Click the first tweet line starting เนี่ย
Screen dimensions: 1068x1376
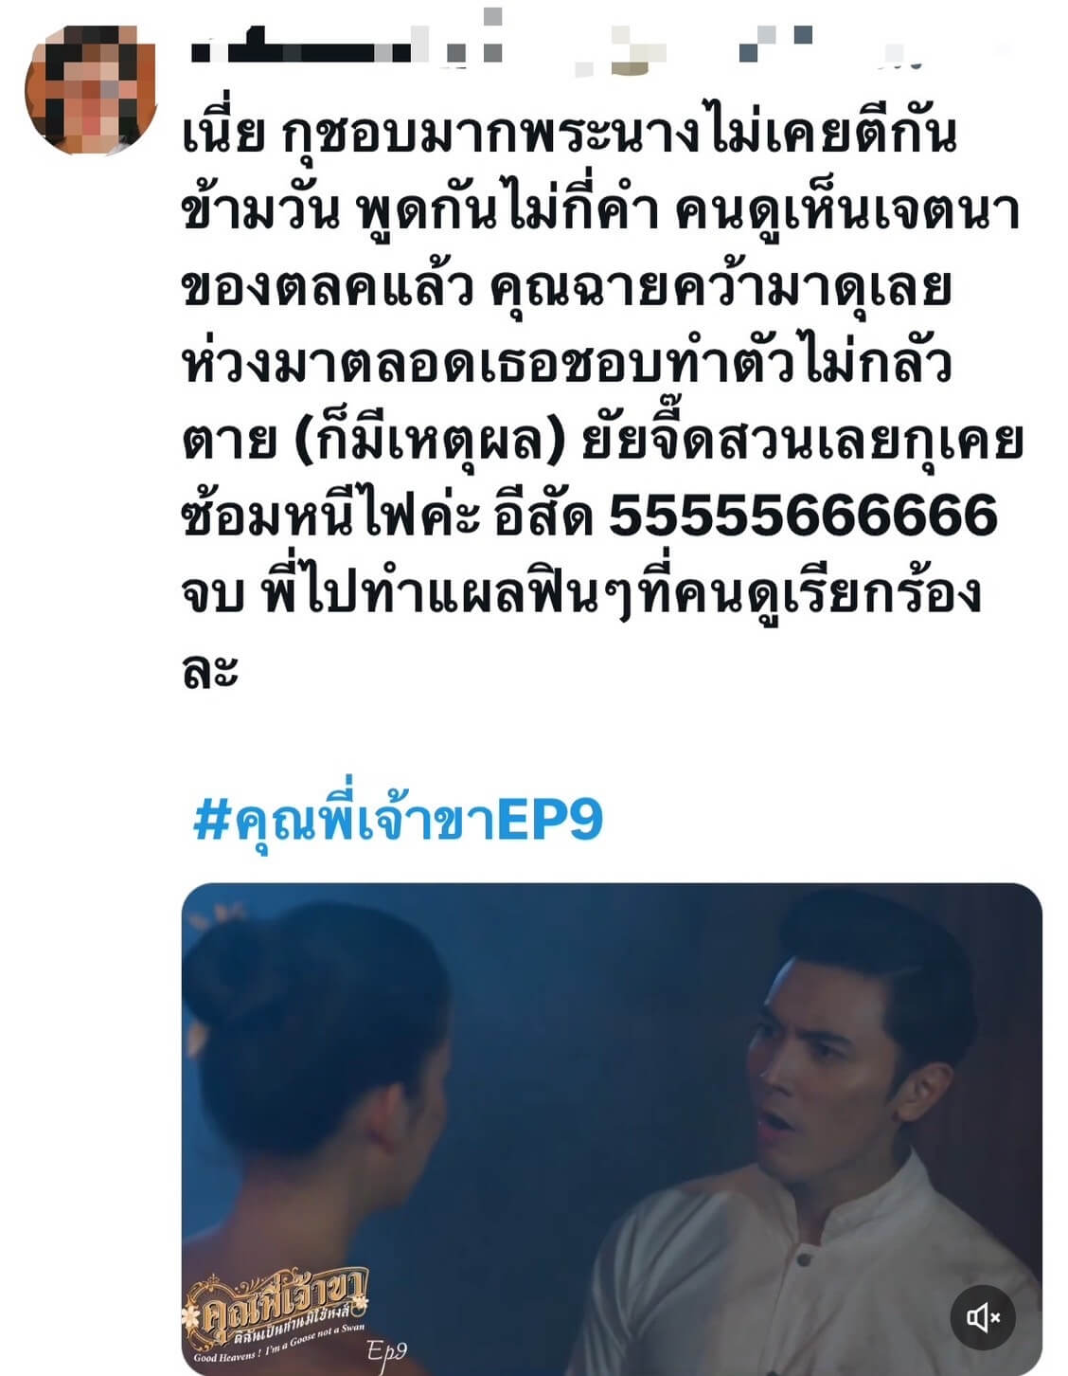(x=569, y=134)
